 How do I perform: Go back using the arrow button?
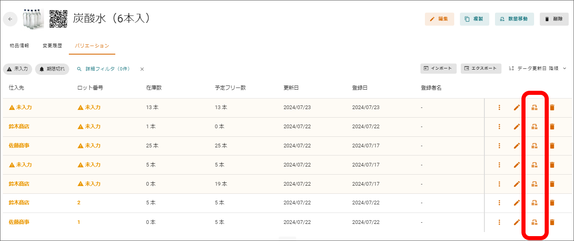(x=10, y=19)
